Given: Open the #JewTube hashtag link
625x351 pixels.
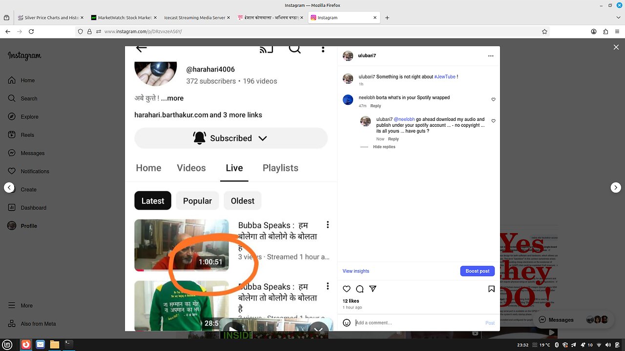Looking at the screenshot, I should [445, 77].
